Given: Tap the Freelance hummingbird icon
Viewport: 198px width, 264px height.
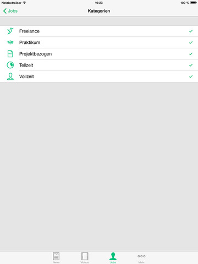Looking at the screenshot, I should point(10,31).
